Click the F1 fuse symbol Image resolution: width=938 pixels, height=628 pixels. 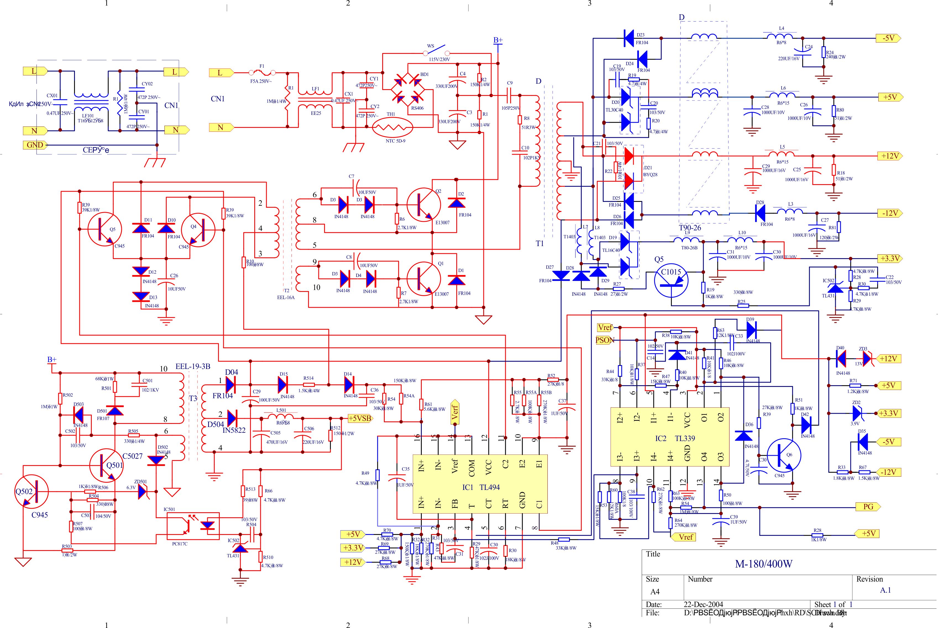pos(262,72)
